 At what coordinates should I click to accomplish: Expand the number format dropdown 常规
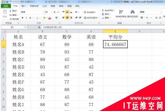coord(150,12)
